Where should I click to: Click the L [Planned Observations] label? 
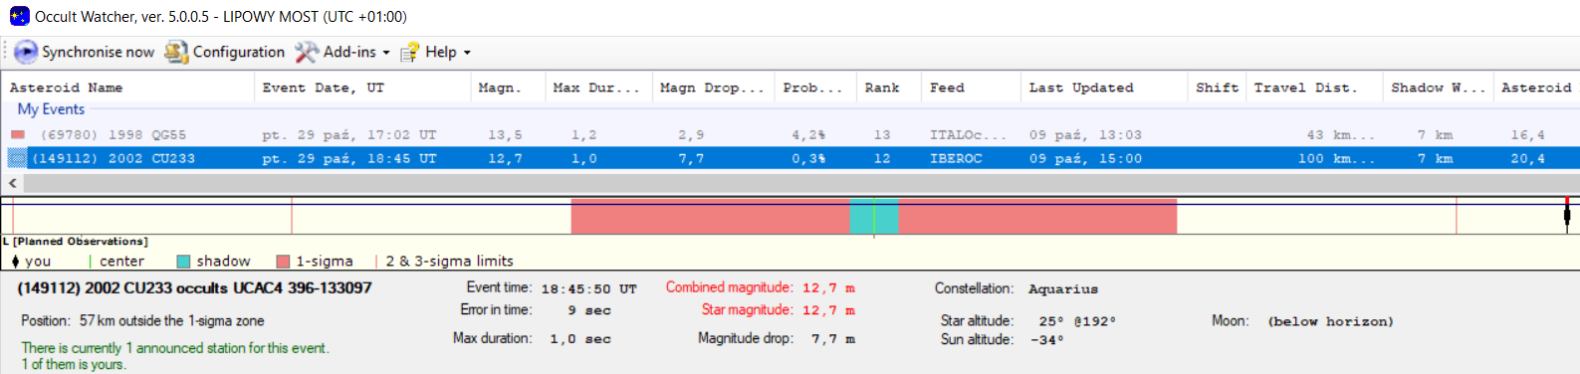[x=76, y=242]
